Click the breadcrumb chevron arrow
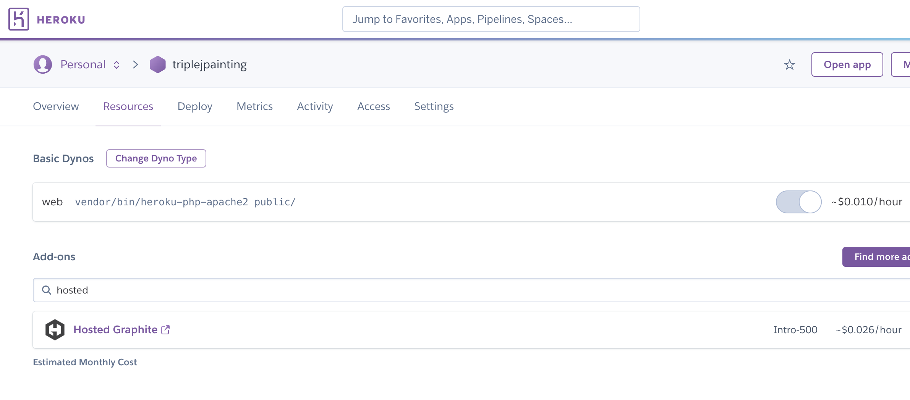The height and width of the screenshot is (400, 910). coord(135,65)
